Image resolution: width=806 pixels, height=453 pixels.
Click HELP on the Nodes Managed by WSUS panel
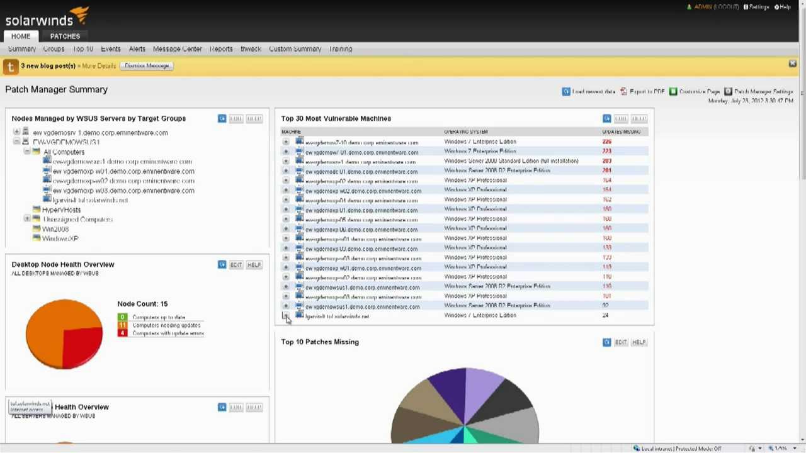click(254, 118)
